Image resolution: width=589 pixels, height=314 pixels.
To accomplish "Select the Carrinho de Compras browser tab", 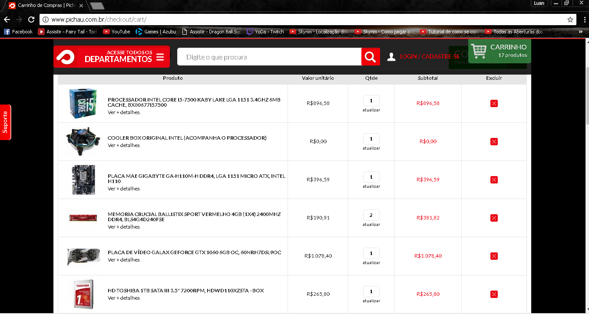I will click(46, 6).
